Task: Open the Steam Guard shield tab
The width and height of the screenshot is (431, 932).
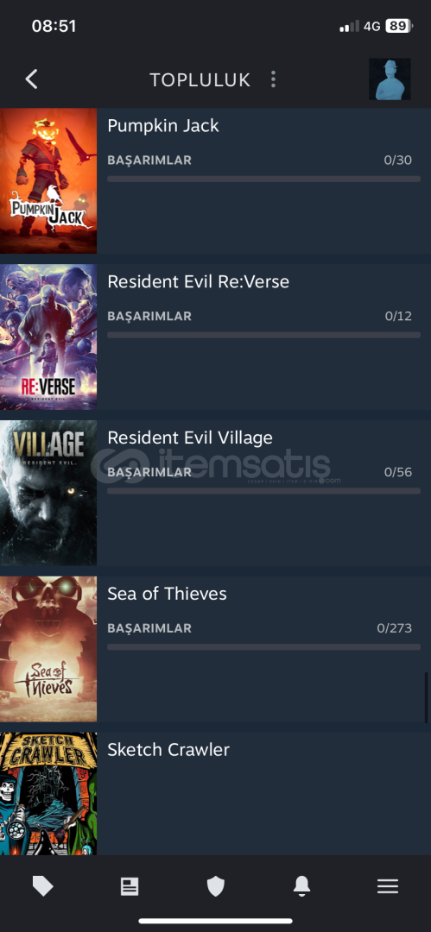Action: 216,887
